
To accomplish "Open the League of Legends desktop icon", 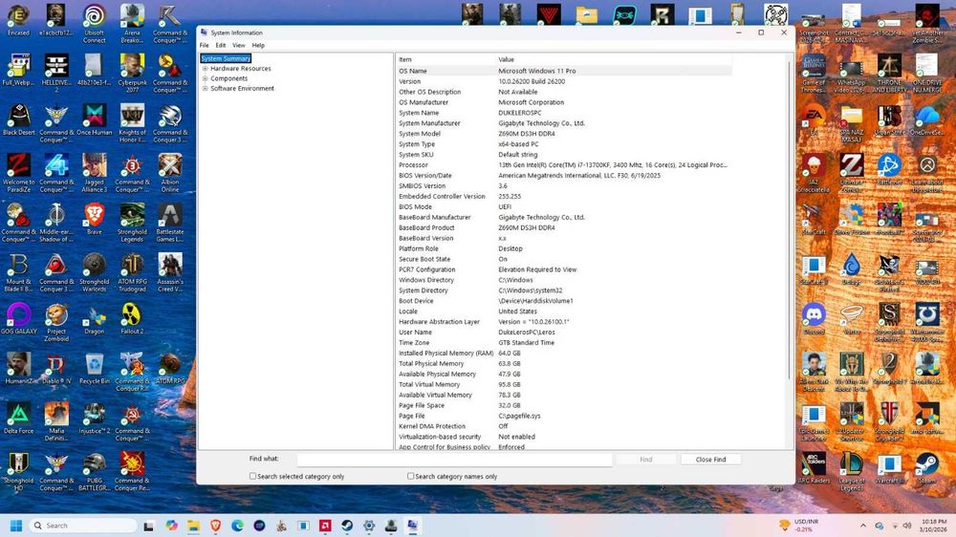I will click(x=851, y=472).
